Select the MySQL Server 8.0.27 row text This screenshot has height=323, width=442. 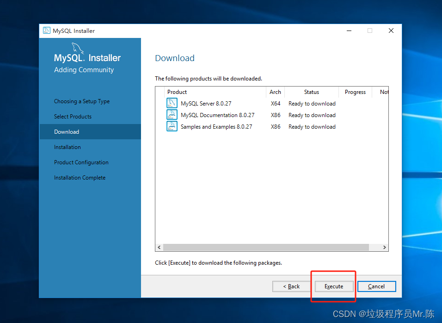tap(206, 104)
